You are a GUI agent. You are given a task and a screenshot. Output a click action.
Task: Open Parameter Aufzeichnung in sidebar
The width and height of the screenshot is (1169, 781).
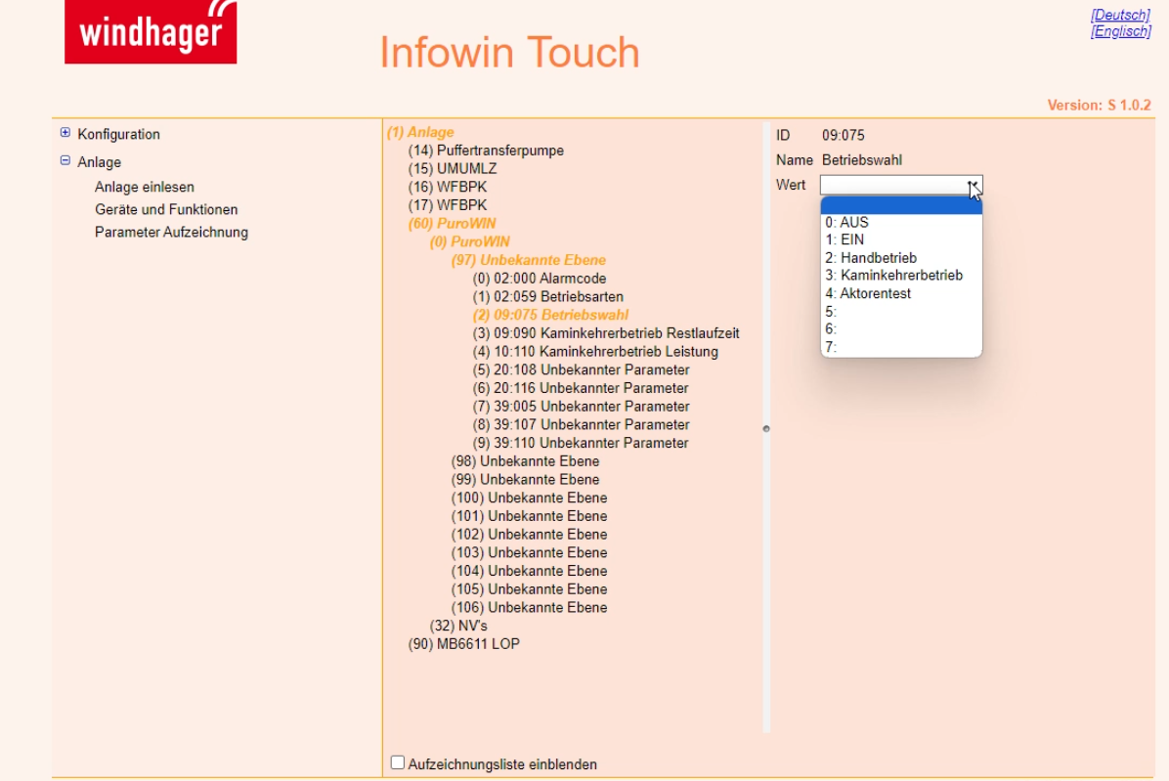tap(171, 232)
